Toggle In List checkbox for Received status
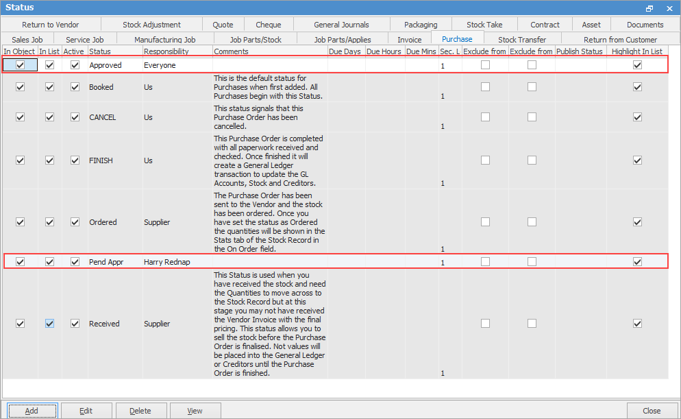Screen dimensions: 681x419 click(x=49, y=324)
